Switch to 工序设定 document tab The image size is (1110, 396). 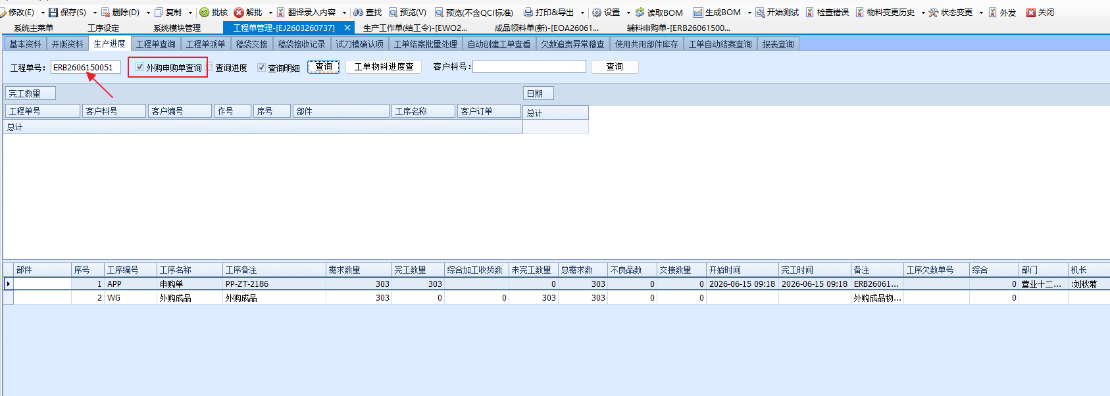coord(103,28)
